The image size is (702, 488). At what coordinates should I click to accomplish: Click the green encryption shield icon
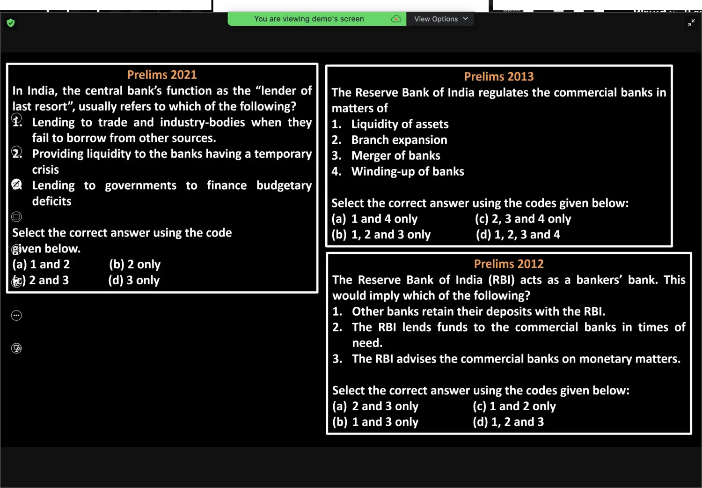coord(11,23)
